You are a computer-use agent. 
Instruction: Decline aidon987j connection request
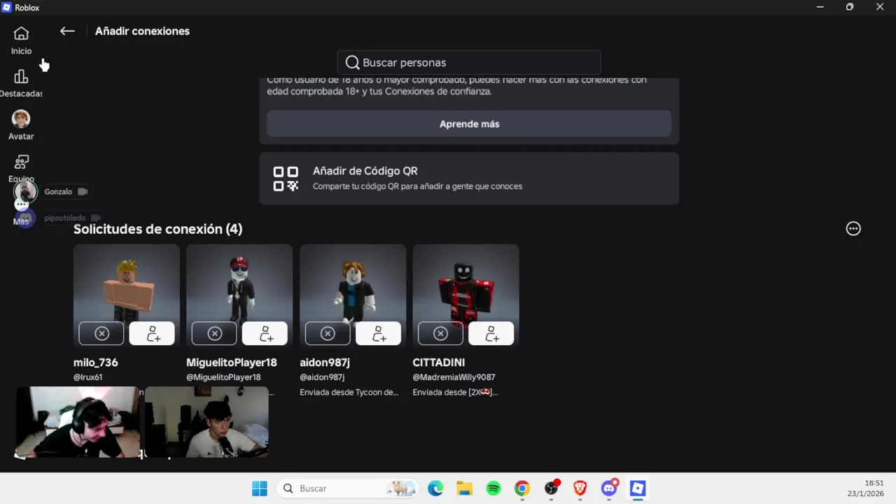tap(328, 334)
